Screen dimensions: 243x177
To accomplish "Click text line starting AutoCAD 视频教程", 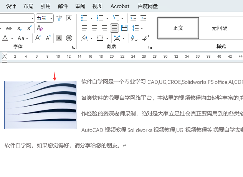I will 162,130.
